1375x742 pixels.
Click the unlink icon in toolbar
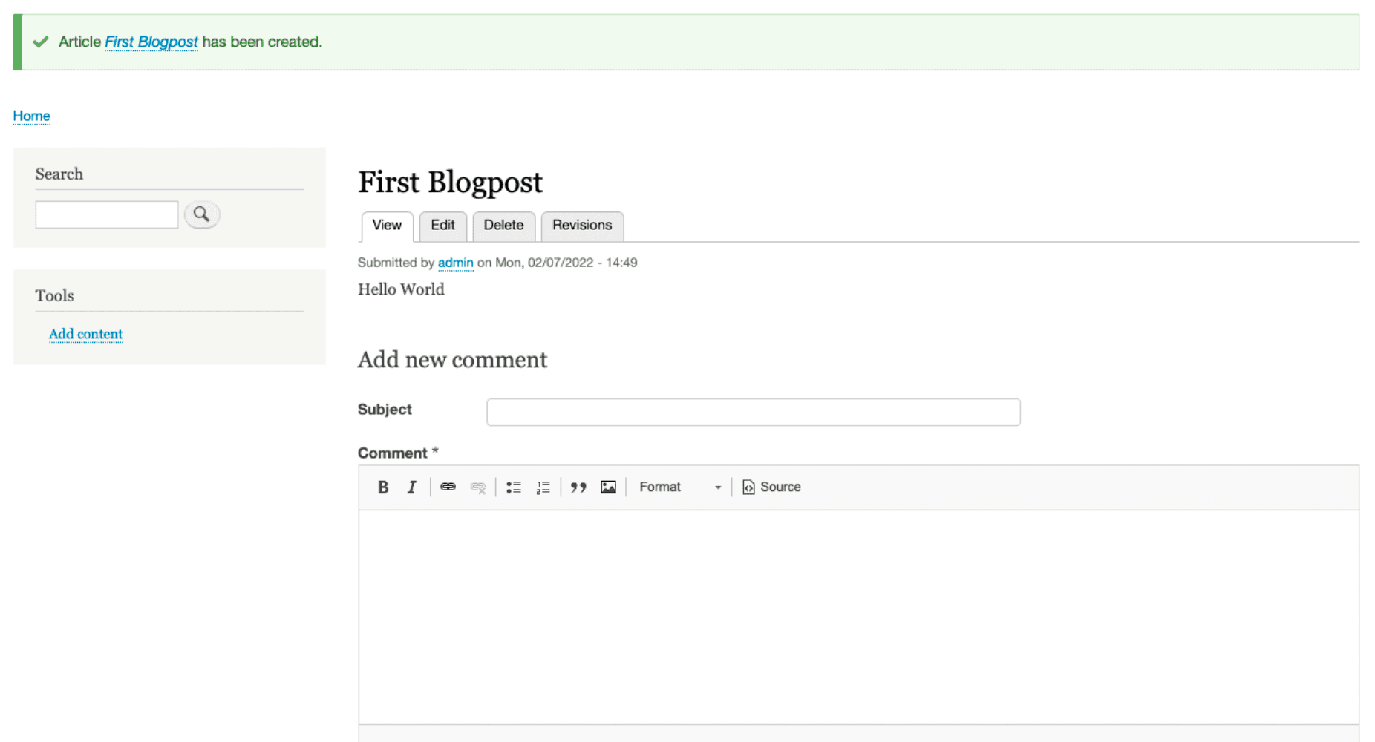tap(478, 487)
